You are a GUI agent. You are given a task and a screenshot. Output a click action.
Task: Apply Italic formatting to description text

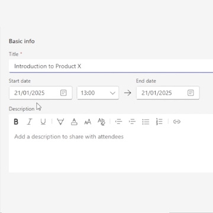click(x=30, y=122)
